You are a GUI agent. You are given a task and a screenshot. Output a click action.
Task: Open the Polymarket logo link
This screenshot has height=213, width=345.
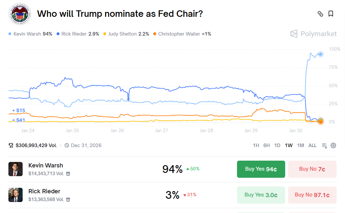(313, 34)
